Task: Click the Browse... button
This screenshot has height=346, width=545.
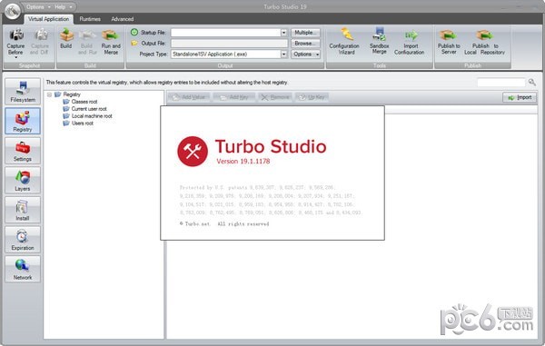Action: coord(305,43)
